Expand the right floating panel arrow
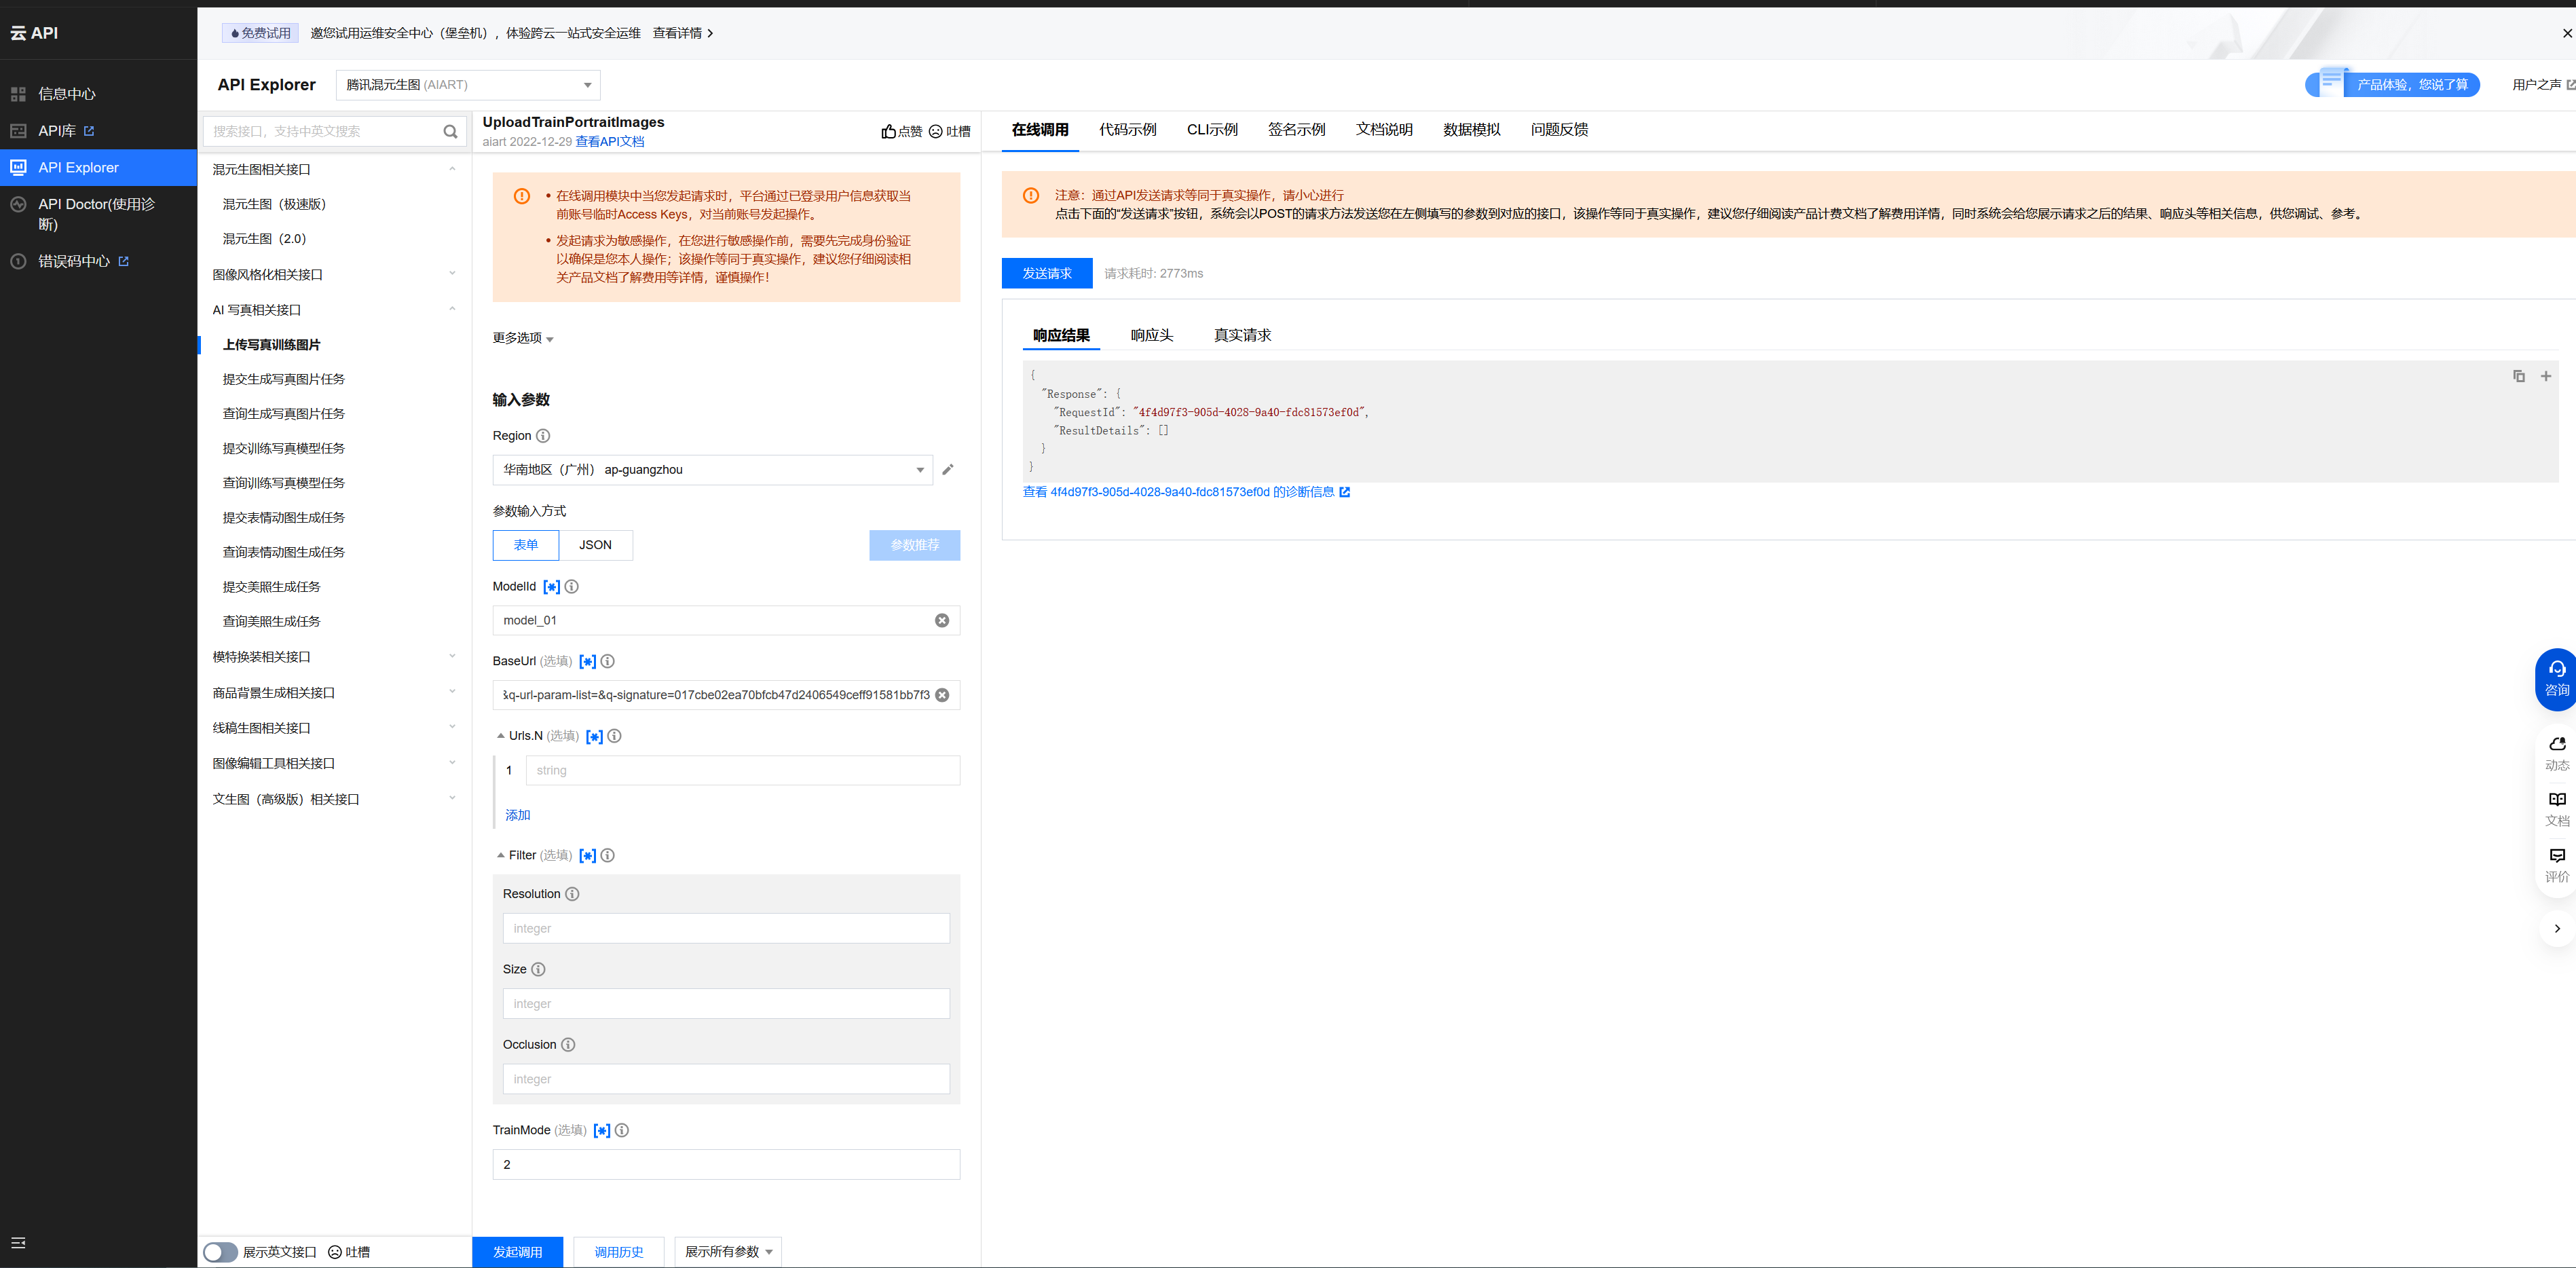This screenshot has height=1268, width=2576. pos(2557,929)
